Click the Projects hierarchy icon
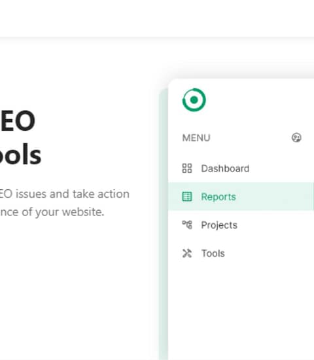The image size is (314, 360). [187, 225]
